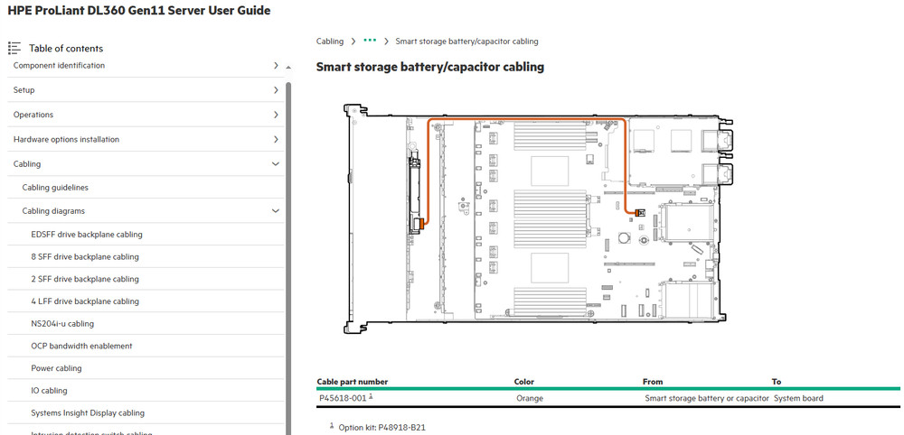Click Smart storage battery/capacitor cabling breadcrumb
Viewport: 904px width, 435px height.
coord(467,42)
